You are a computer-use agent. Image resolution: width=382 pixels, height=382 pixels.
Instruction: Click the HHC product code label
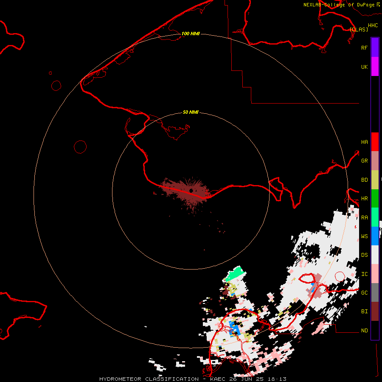[x=373, y=25]
